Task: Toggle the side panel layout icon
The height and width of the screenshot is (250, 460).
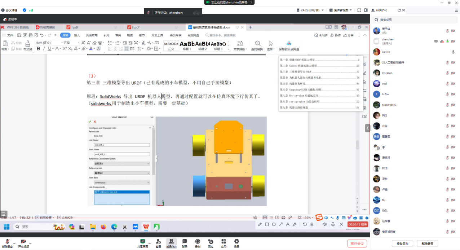Action: tap(366, 10)
